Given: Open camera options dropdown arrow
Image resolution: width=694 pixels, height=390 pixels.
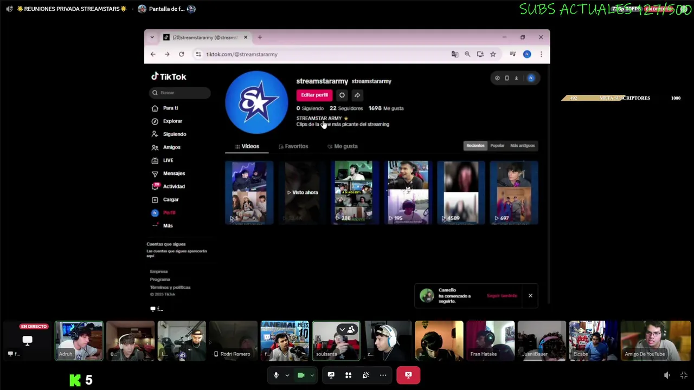Looking at the screenshot, I should [312, 375].
